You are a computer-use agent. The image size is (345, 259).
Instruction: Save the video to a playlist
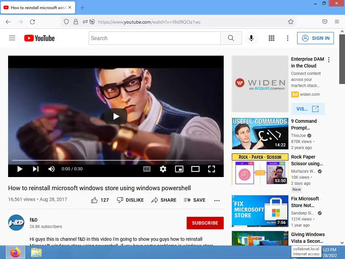pos(195,200)
